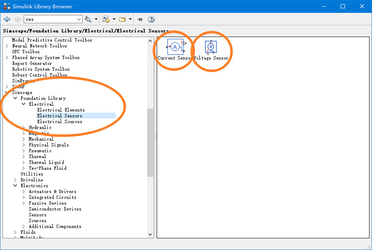Expand the Hydraulic node

(x=24, y=127)
